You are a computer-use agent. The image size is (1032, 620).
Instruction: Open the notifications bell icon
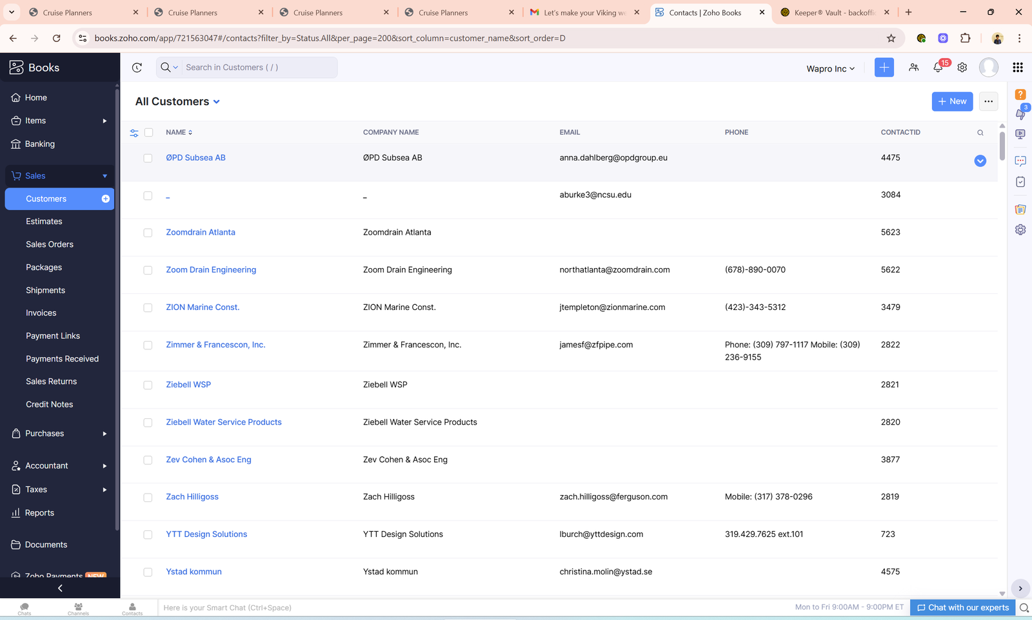(938, 68)
